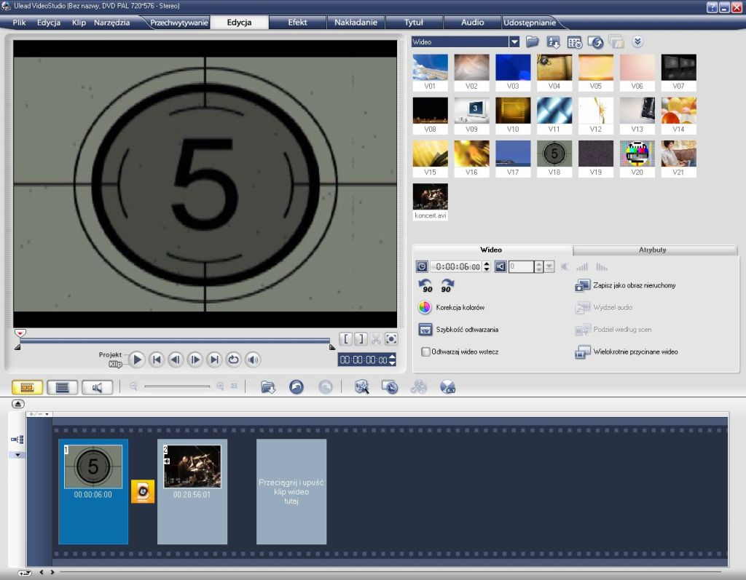Screen dimensions: 746x580
Task: Open Szybkość odtwarzania settings
Action: 425,329
